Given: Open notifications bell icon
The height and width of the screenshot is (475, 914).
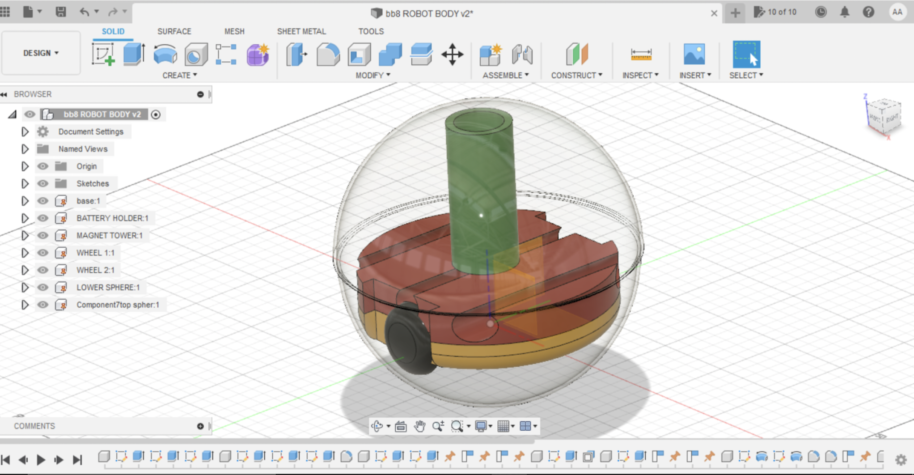Looking at the screenshot, I should tap(845, 12).
